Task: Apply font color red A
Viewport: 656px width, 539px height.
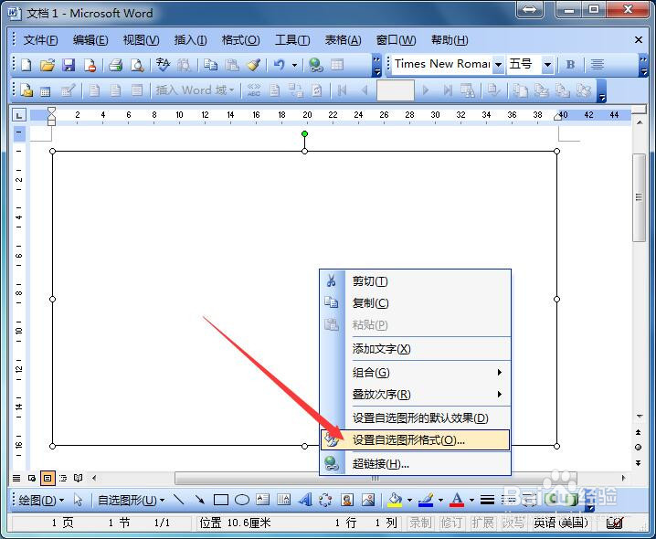Action: [457, 500]
